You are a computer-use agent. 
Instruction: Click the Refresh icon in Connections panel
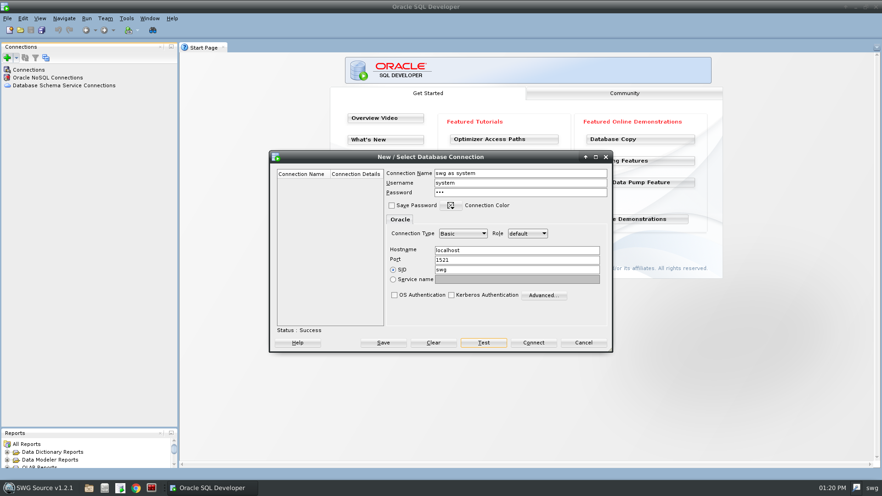coord(25,58)
